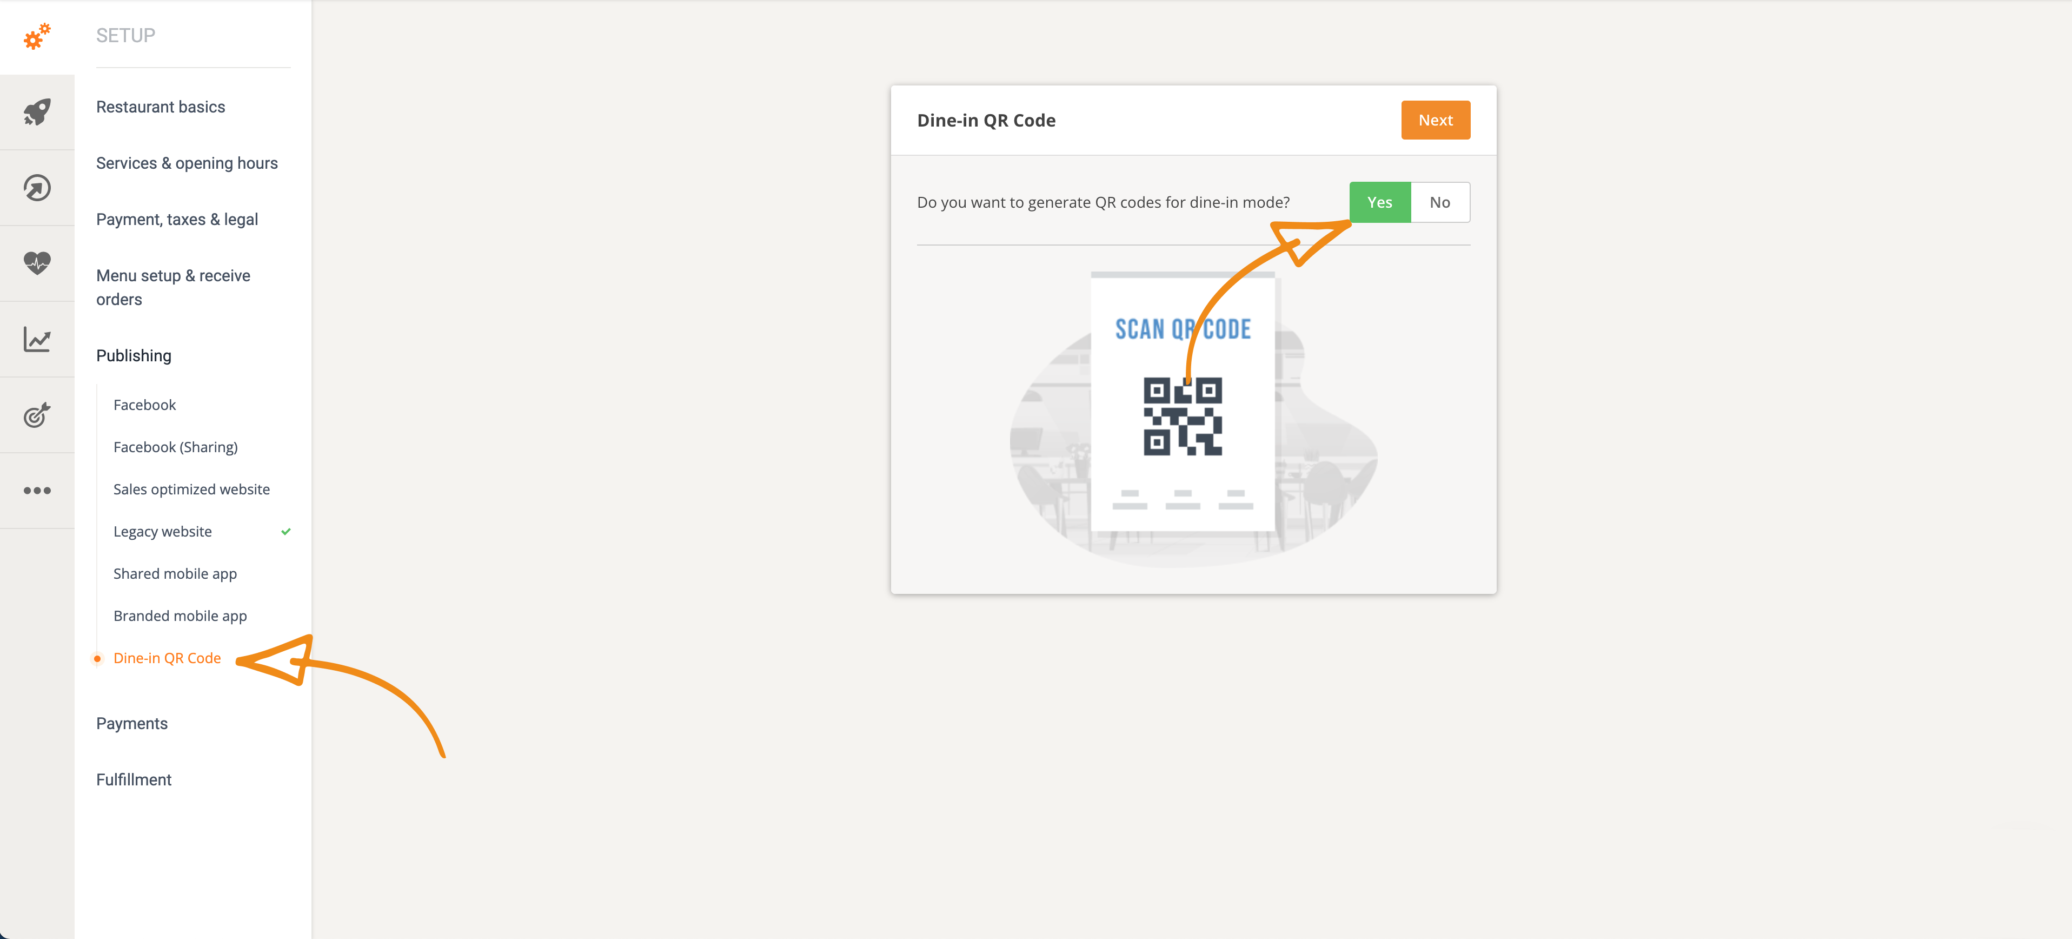Open the setup gears icon
Screen dimensions: 2072x939
tap(37, 36)
